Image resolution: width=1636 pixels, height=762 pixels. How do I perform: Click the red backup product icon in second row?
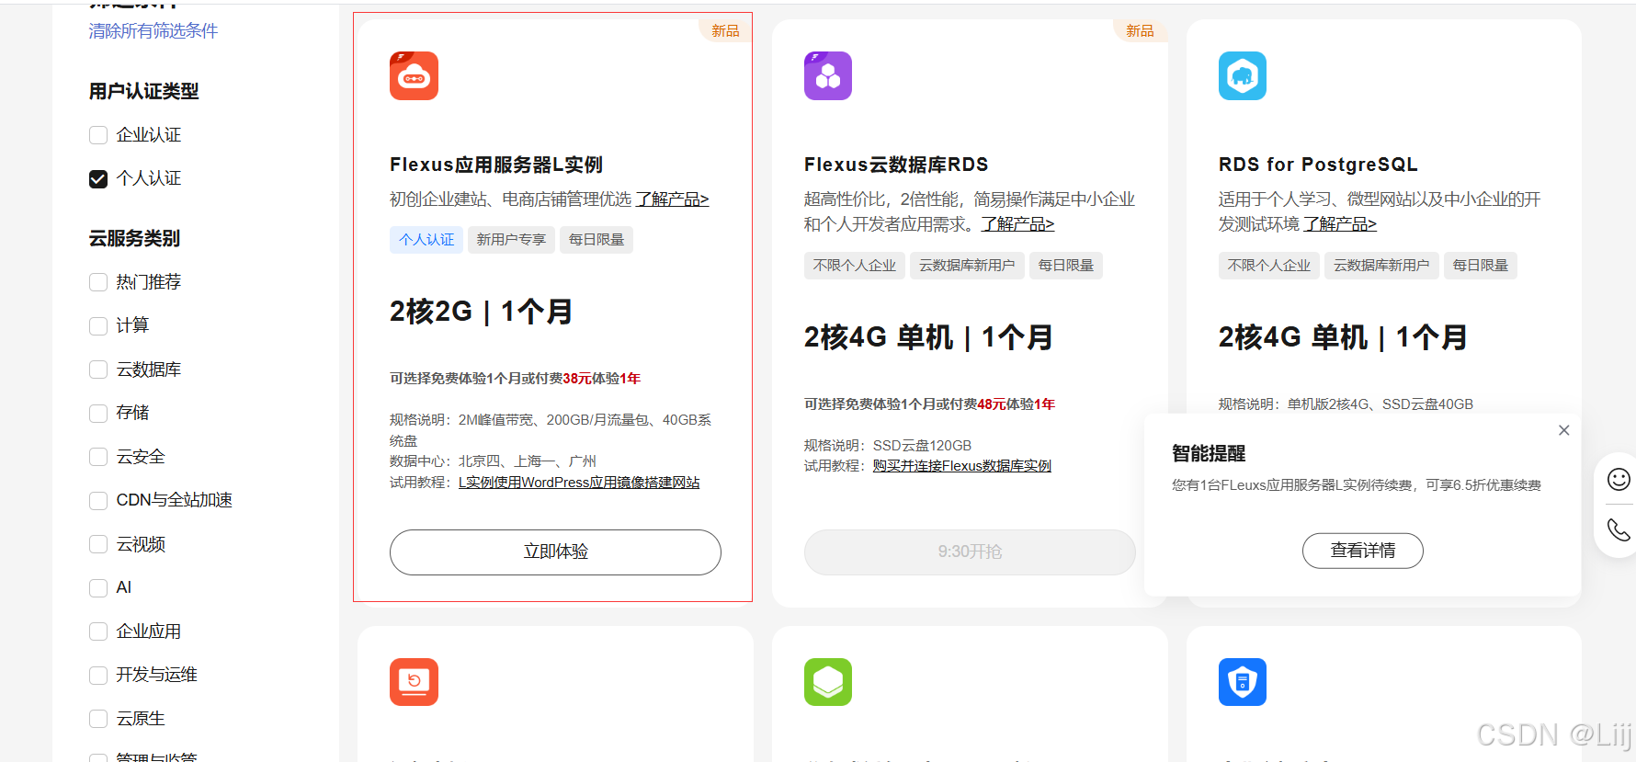[x=414, y=682]
